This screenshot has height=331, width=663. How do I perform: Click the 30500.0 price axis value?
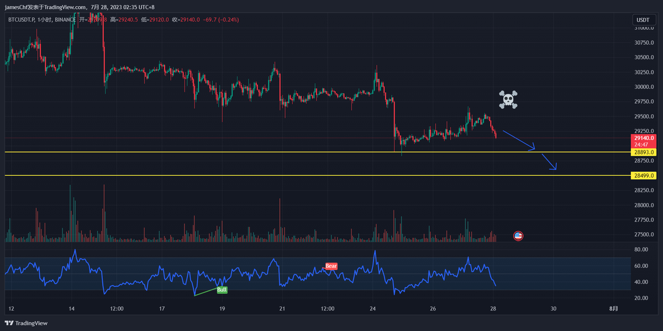pos(645,57)
